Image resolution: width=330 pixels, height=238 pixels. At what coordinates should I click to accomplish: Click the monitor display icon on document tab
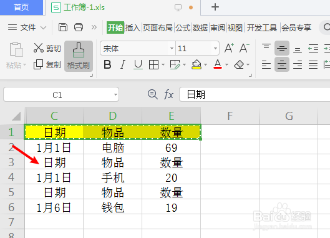coord(178,7)
